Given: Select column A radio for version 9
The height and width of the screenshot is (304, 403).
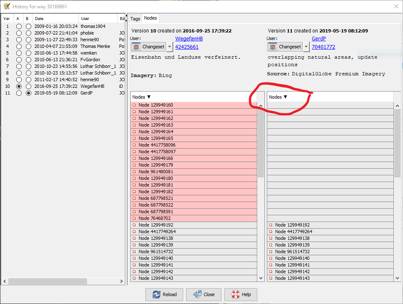Looking at the screenshot, I should (x=19, y=80).
